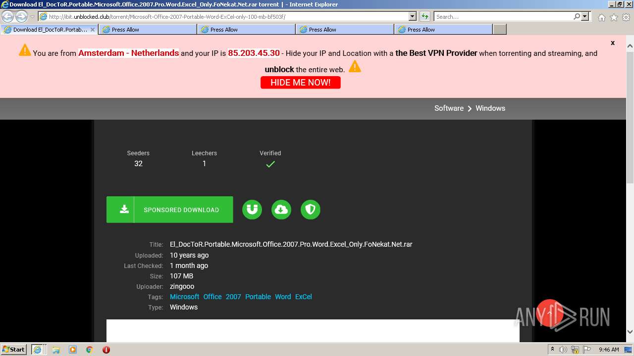Viewport: 634px width, 356px height.
Task: Show hidden tray icons arrow
Action: click(552, 350)
